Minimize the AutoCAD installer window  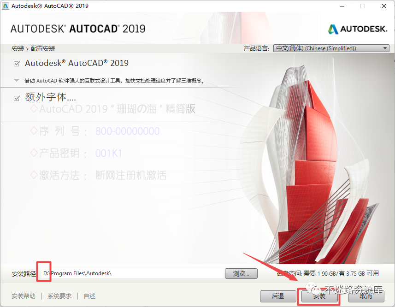point(342,6)
